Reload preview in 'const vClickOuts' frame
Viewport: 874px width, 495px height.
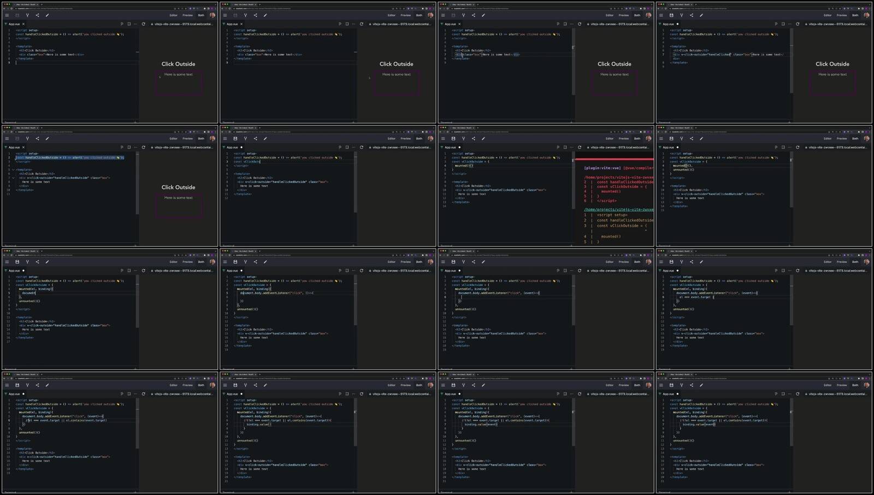tap(362, 148)
